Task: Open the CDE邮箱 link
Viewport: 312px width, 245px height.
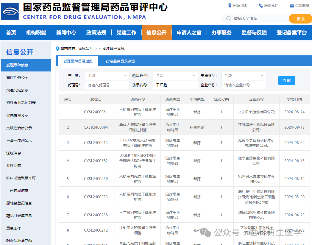Action: coord(302,5)
